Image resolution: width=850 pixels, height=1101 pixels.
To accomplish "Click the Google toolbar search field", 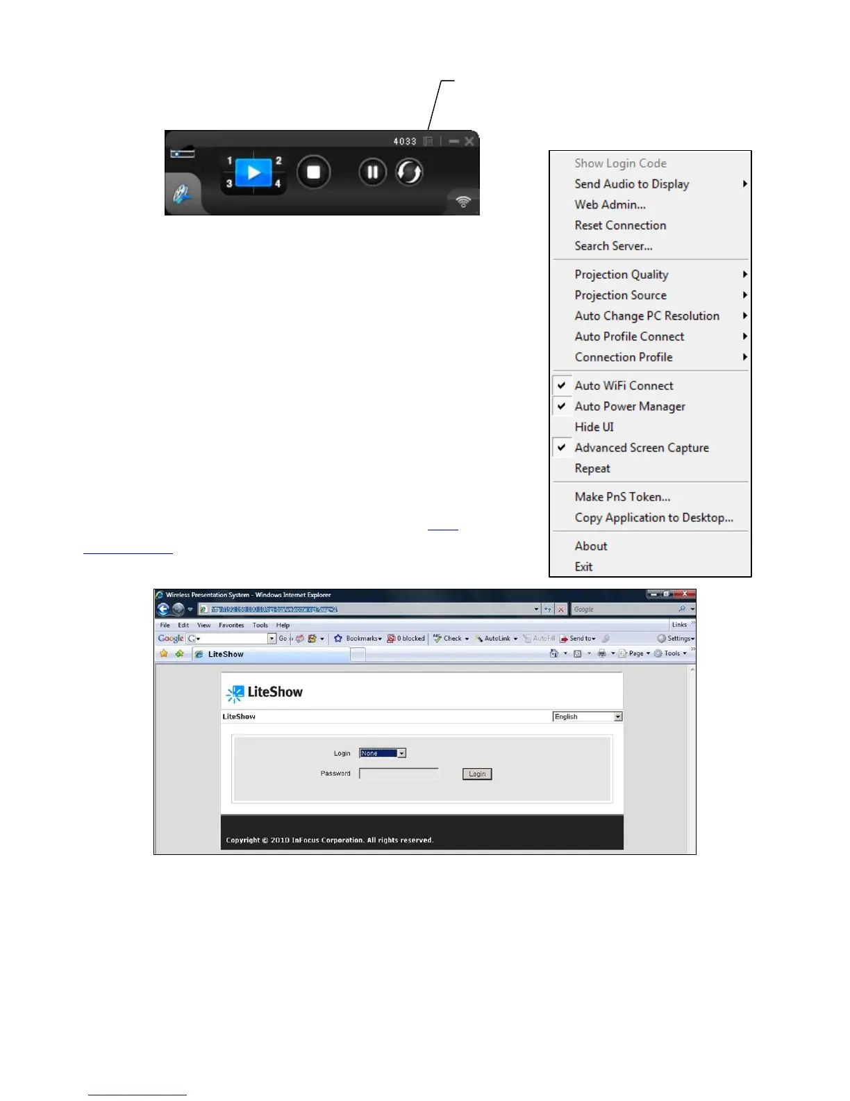I will (231, 638).
